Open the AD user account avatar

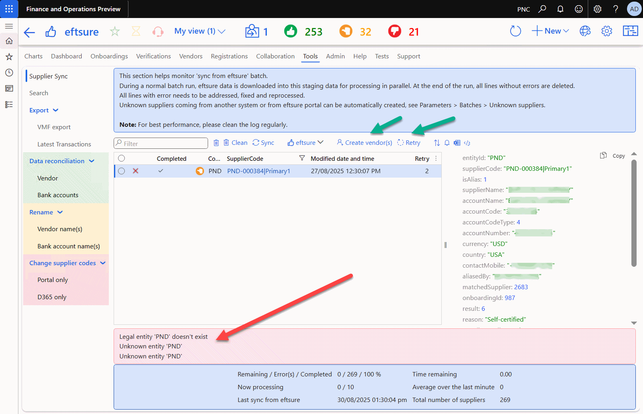coord(634,9)
